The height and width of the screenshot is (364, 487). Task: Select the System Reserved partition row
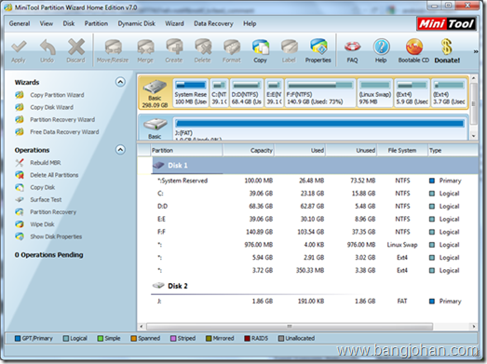click(x=315, y=181)
